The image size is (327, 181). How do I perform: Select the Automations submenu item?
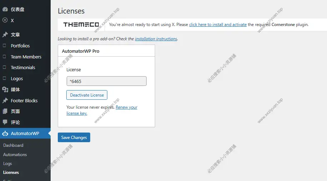click(x=15, y=155)
